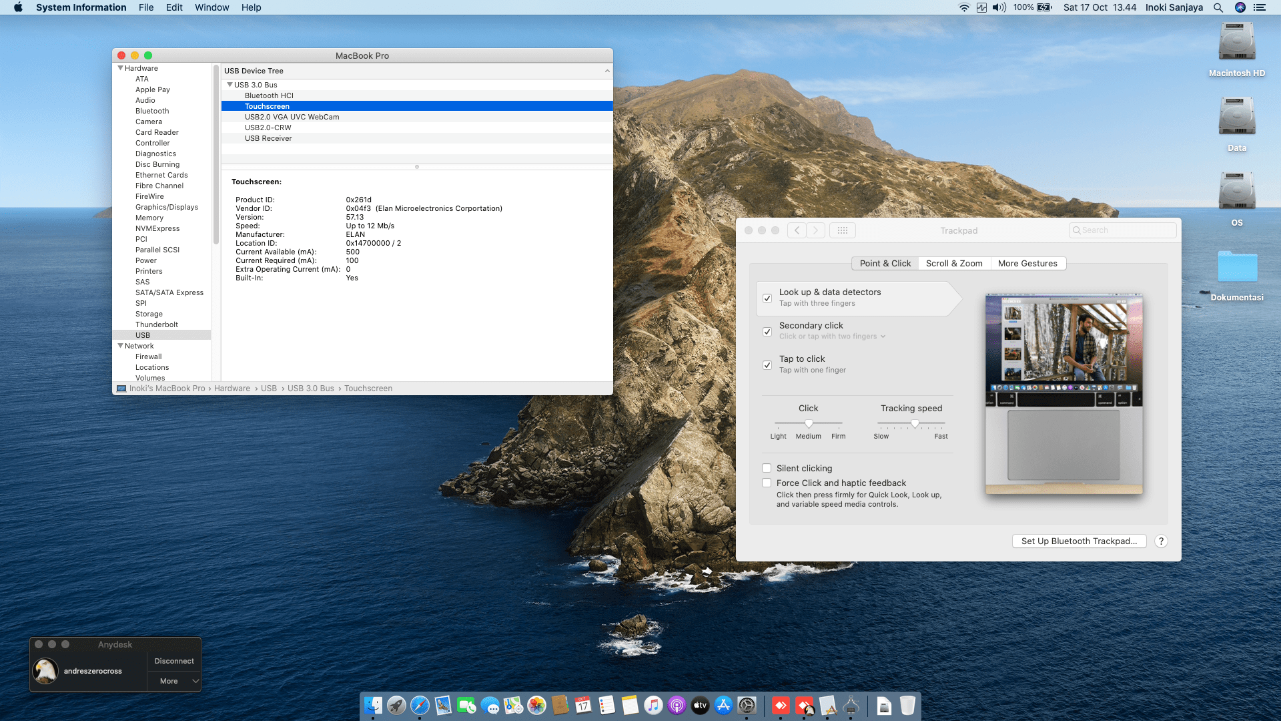The width and height of the screenshot is (1281, 721).
Task: Open Maps from the Dock
Action: coord(513,705)
